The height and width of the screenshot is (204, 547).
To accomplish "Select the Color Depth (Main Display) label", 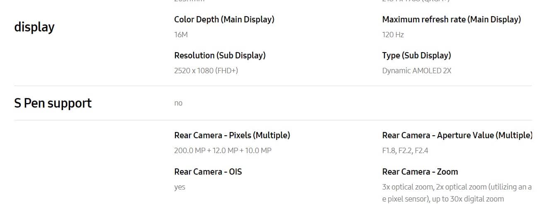I will (x=224, y=19).
